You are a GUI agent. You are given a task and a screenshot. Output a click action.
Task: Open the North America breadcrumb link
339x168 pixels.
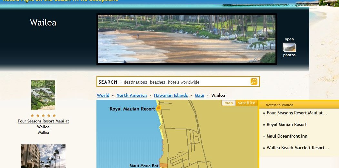click(131, 95)
